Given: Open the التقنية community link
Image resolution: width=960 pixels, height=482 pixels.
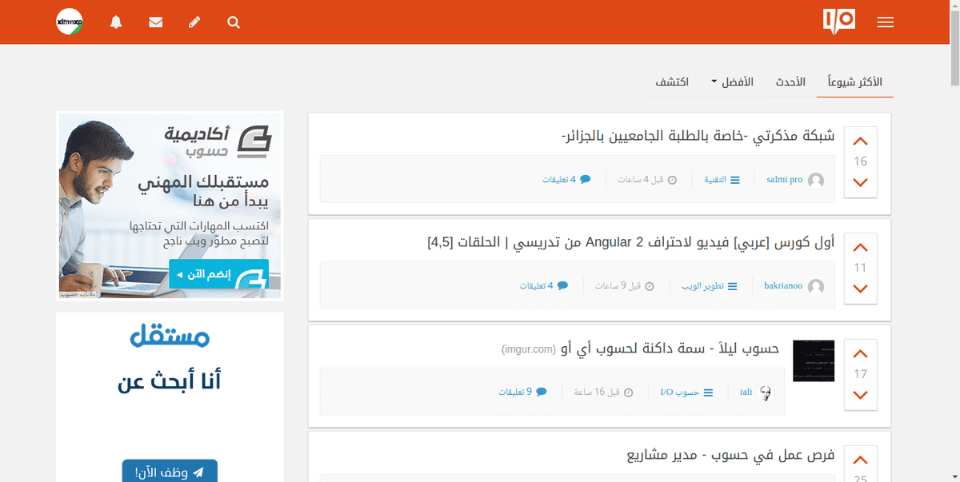Looking at the screenshot, I should [x=722, y=180].
